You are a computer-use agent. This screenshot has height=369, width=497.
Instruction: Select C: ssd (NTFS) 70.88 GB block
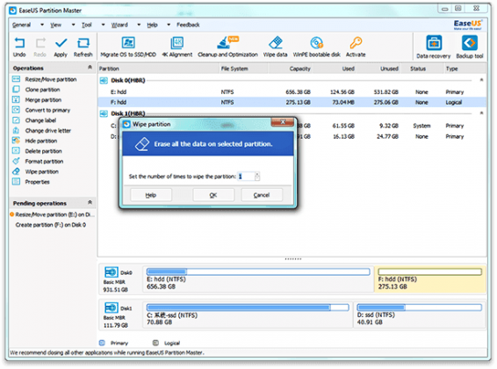[248, 315]
